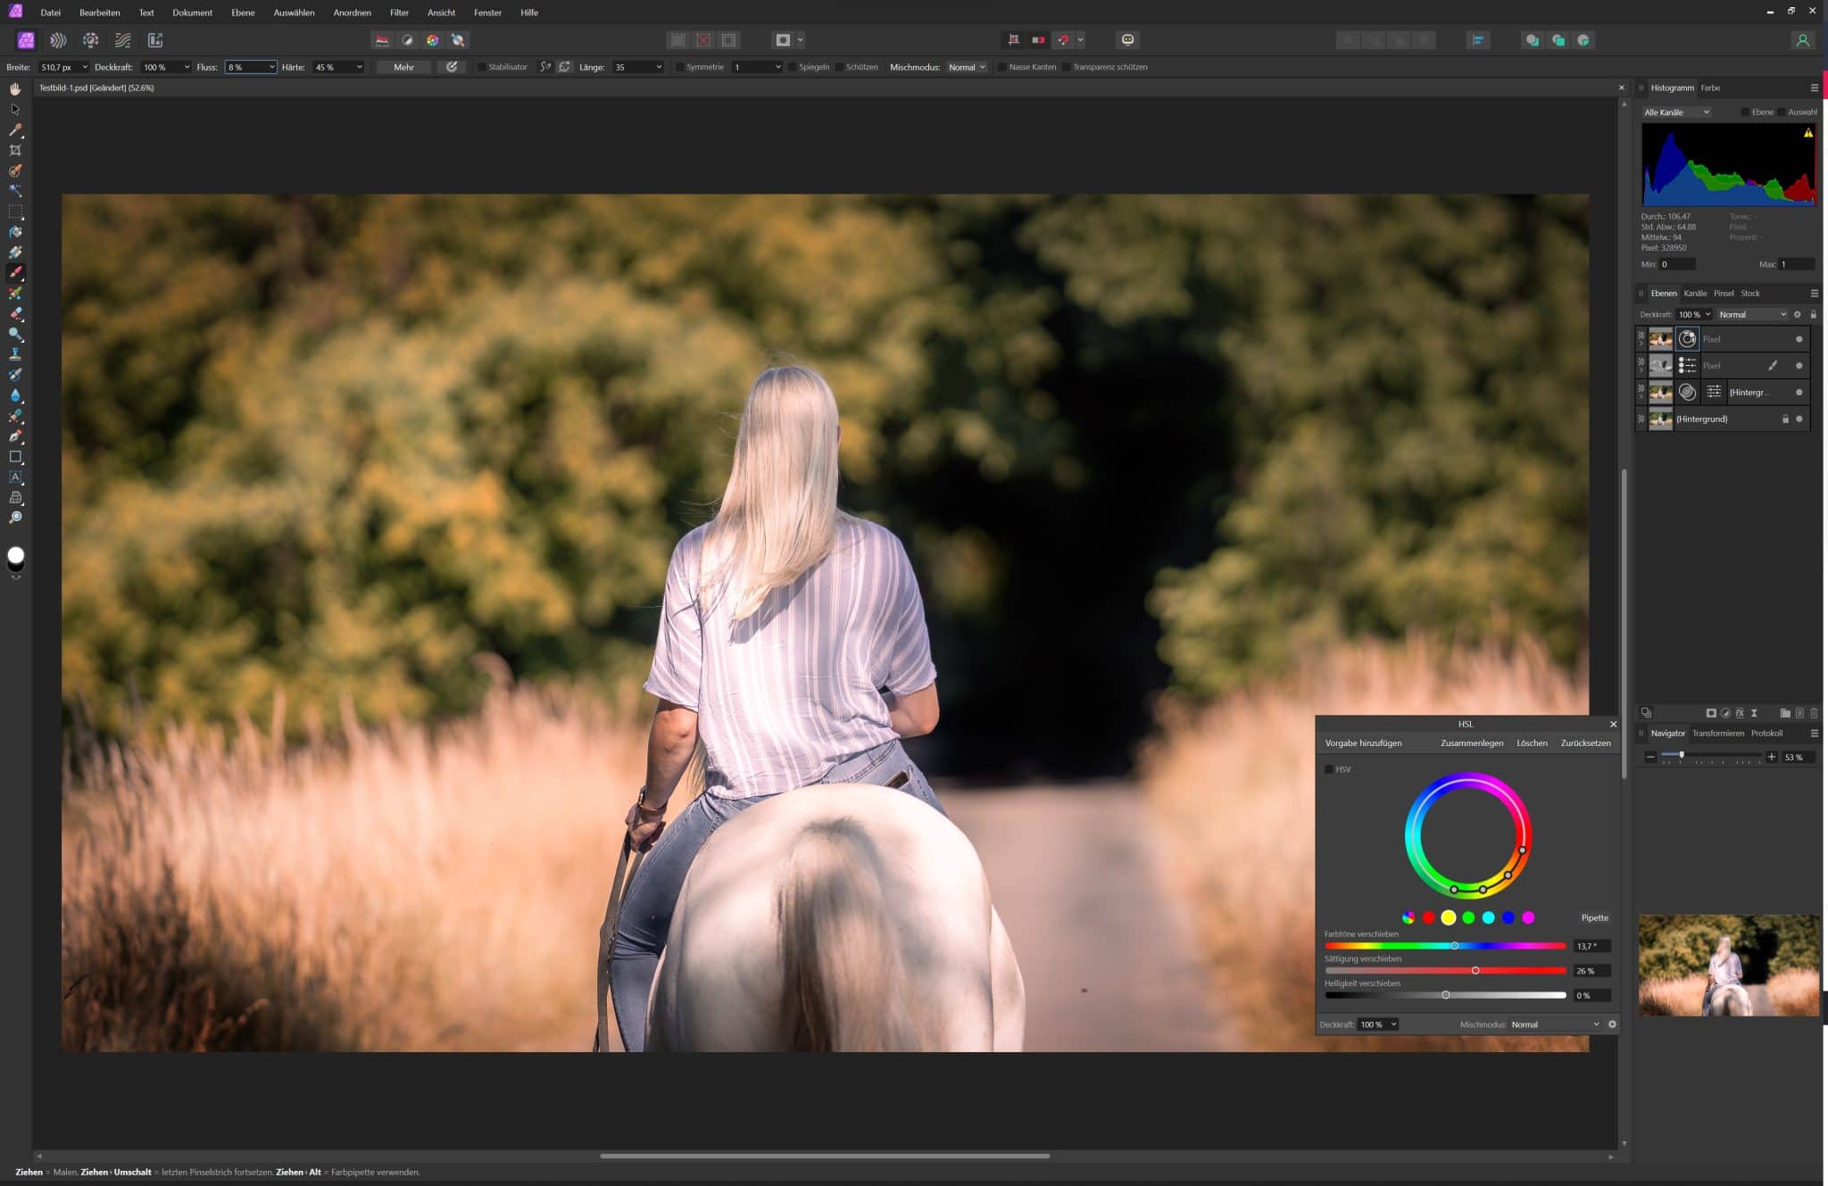The width and height of the screenshot is (1828, 1186).
Task: Open the Mischmodus dropdown in the context toolbar
Action: 965,67
